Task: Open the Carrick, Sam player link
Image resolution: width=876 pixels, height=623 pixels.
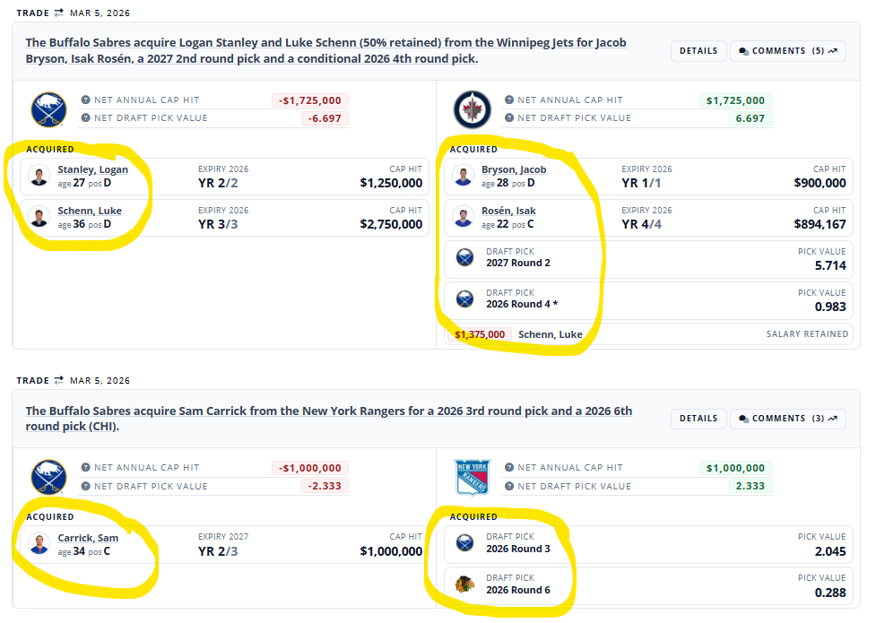Action: 88,538
